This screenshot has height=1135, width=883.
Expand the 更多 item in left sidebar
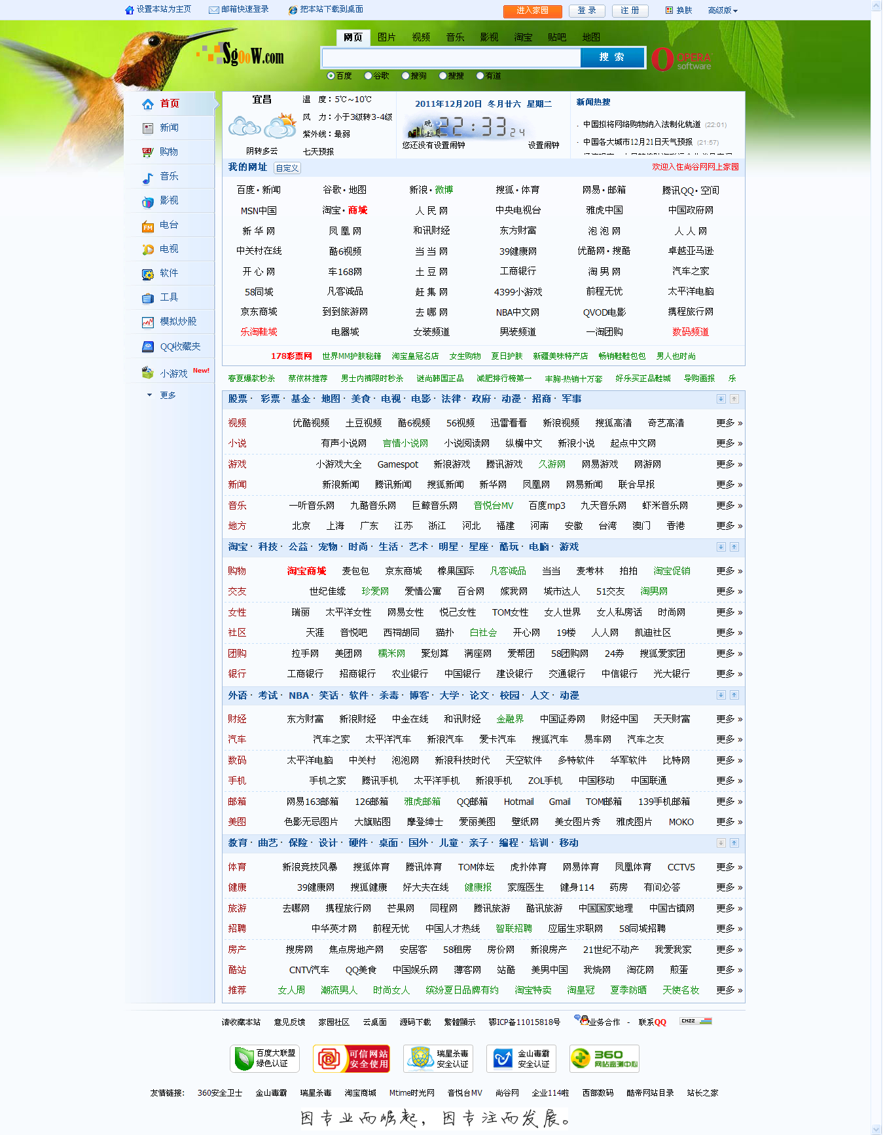click(168, 396)
